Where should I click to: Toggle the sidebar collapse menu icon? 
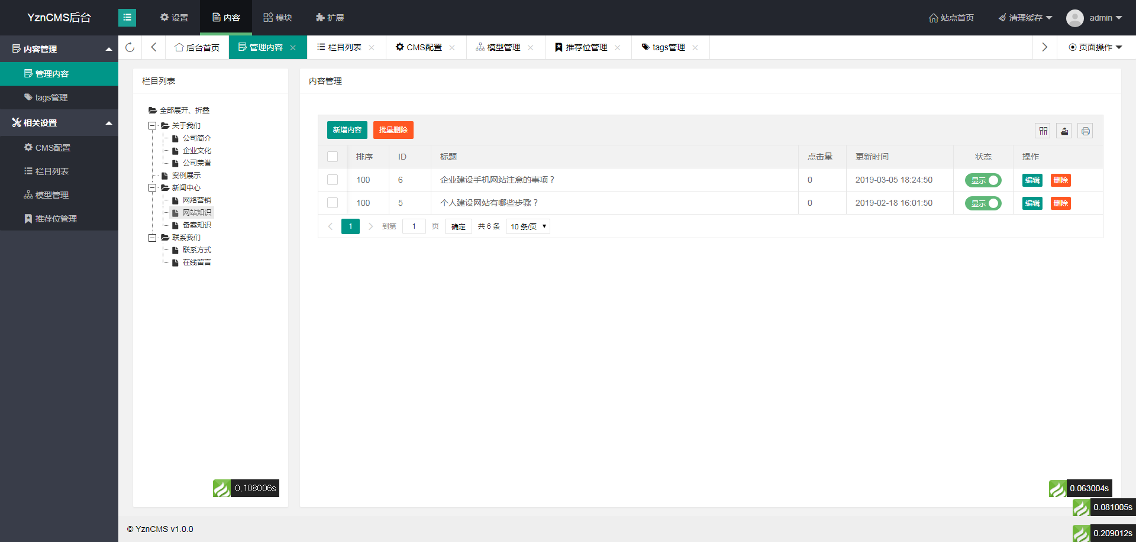point(127,18)
